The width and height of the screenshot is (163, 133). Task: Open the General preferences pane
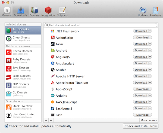[x=7, y=12]
